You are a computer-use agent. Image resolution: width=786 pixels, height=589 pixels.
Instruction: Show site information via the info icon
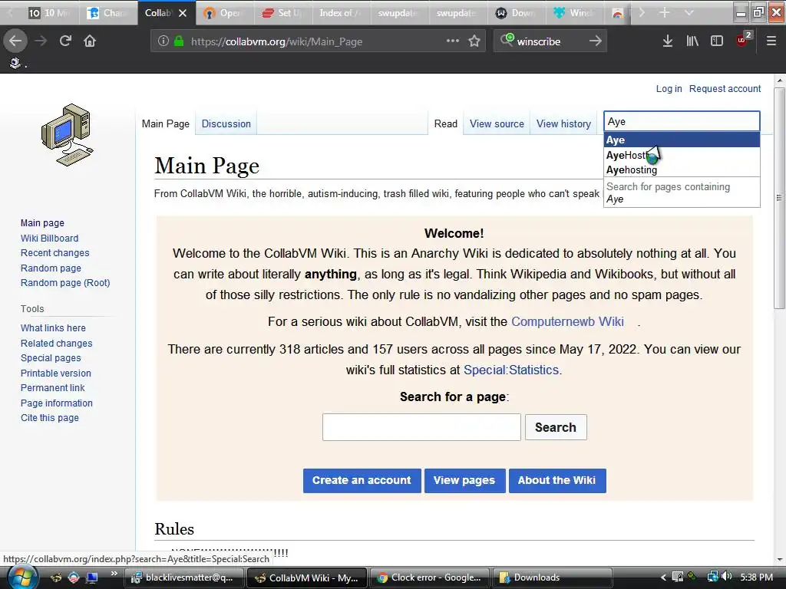163,41
